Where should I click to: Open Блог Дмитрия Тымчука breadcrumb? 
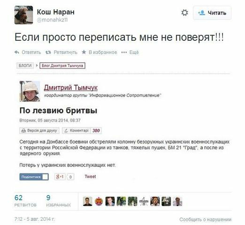pos(62,66)
